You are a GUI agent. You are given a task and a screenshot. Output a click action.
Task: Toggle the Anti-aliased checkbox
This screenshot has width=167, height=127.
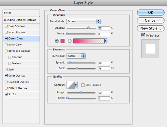[x=83, y=85]
